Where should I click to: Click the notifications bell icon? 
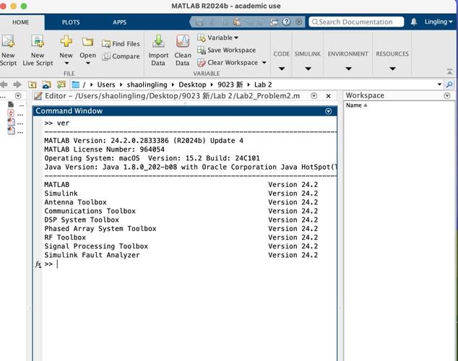click(414, 22)
